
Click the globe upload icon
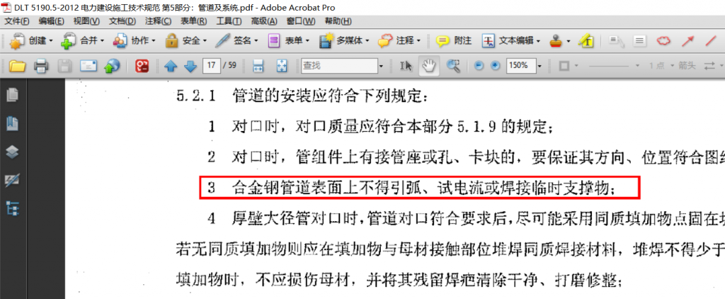coord(112,66)
